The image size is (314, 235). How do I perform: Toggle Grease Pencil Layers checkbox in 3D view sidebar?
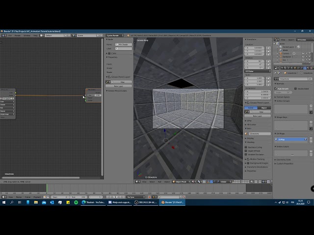pyautogui.click(x=248, y=103)
